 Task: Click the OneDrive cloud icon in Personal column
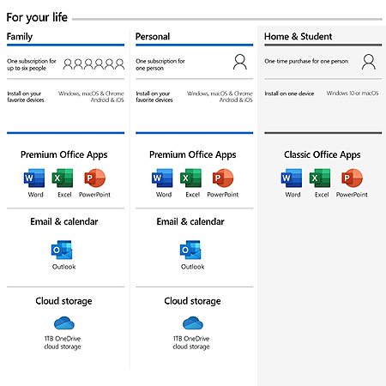[x=193, y=323]
